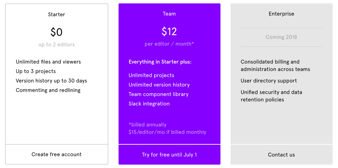338x168 pixels.
Task: Click the 'User directory support' feature
Action: click(x=269, y=81)
